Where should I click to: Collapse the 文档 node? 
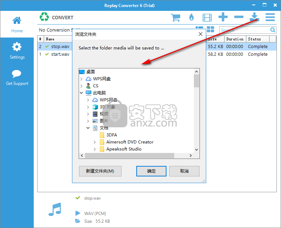[88, 128]
